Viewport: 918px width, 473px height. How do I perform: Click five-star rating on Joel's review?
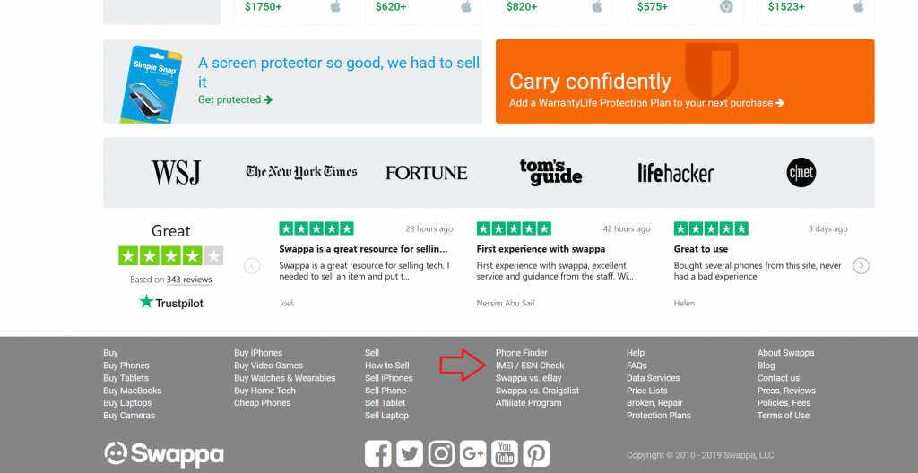click(316, 228)
